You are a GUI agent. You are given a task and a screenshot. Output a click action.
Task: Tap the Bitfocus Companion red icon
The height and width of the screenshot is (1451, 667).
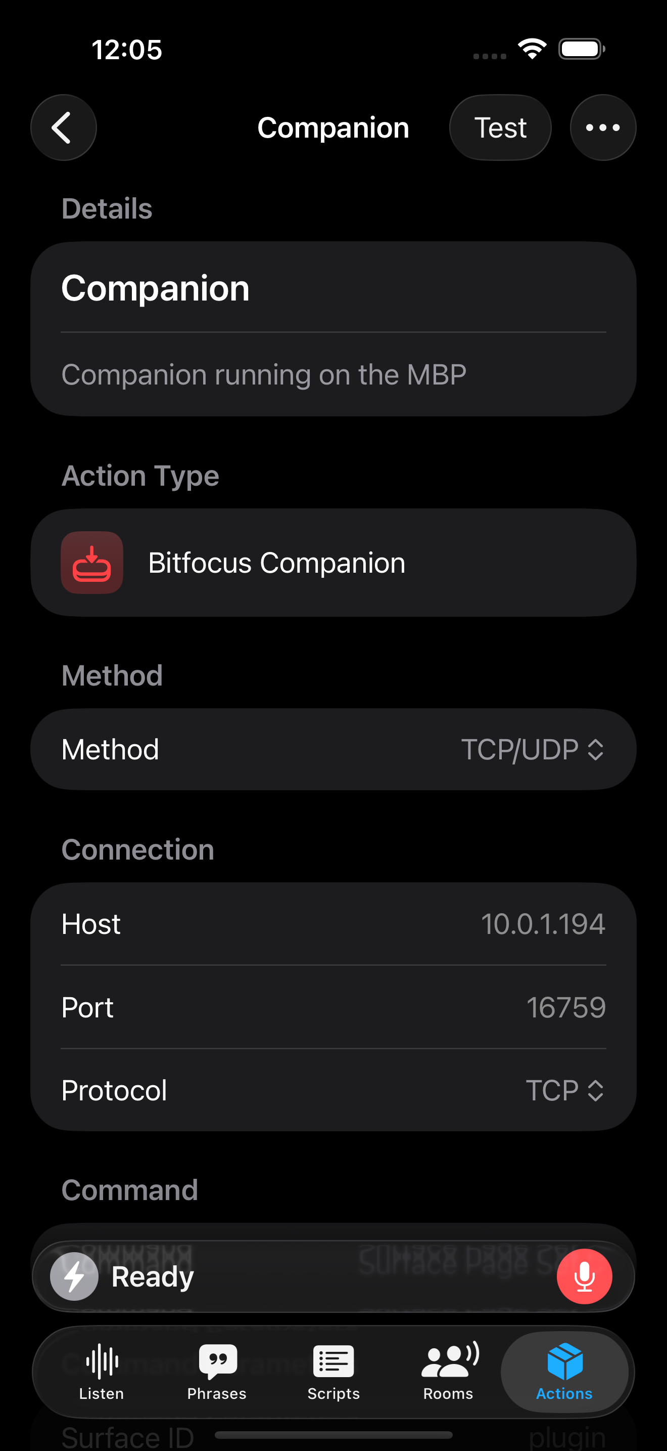[x=91, y=562]
